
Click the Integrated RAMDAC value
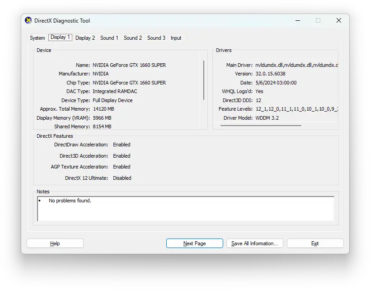(x=115, y=91)
